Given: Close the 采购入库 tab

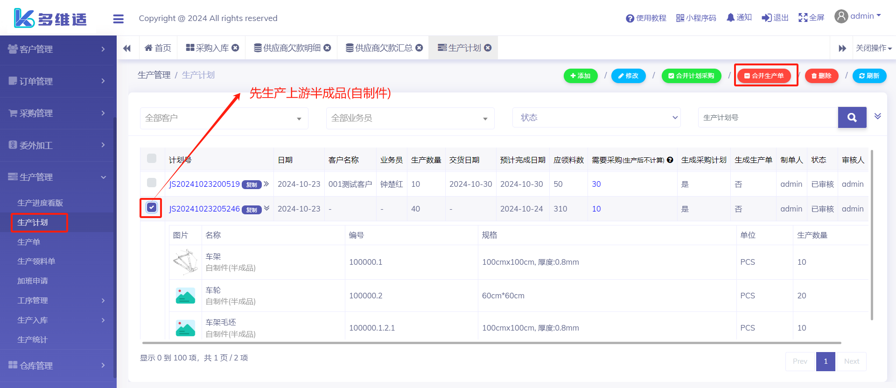Looking at the screenshot, I should click(236, 48).
